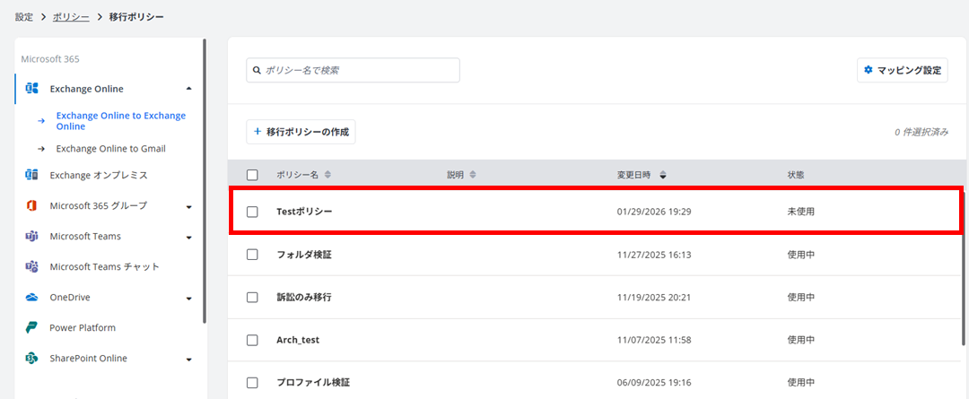Click the Exchange Online icon in sidebar

click(31, 89)
